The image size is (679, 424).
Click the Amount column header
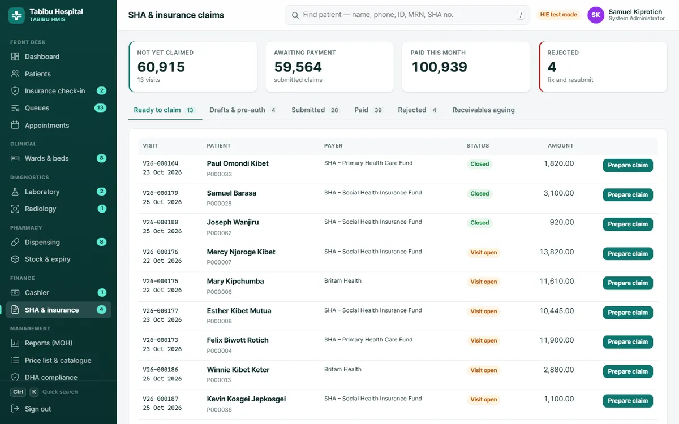tap(561, 146)
